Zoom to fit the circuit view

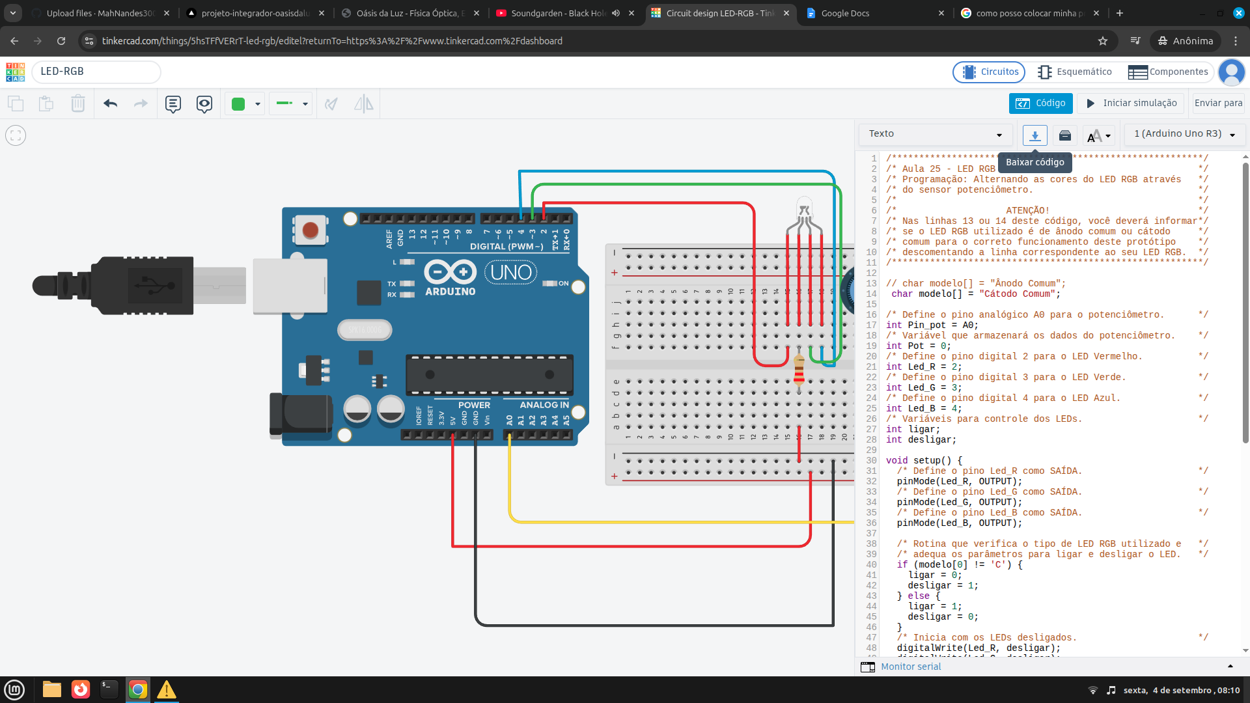16,135
